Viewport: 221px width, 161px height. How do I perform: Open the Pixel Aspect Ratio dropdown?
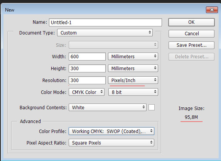pos(111,143)
